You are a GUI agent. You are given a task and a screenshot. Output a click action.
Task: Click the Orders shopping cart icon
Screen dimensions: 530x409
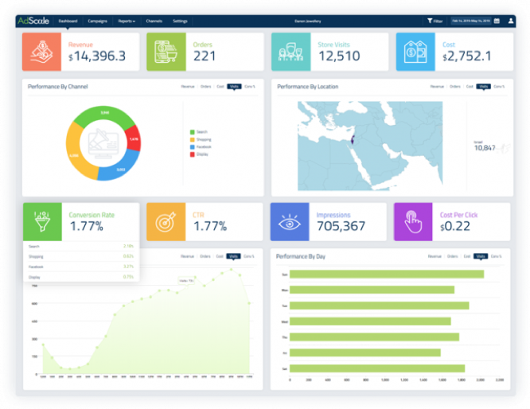[166, 52]
